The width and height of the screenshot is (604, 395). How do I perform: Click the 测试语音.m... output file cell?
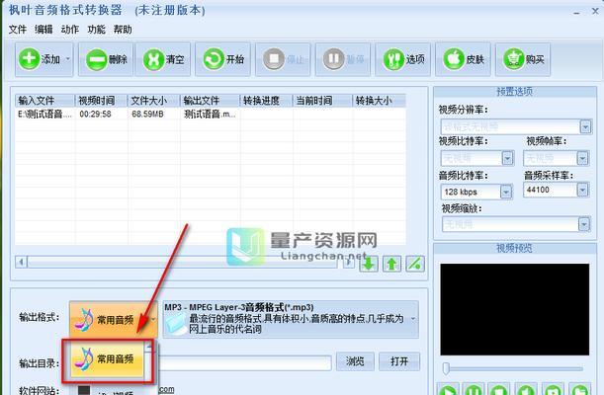tap(210, 114)
